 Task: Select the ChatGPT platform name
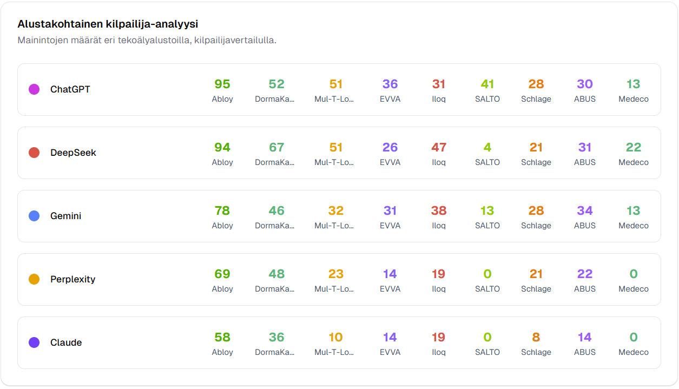click(70, 89)
